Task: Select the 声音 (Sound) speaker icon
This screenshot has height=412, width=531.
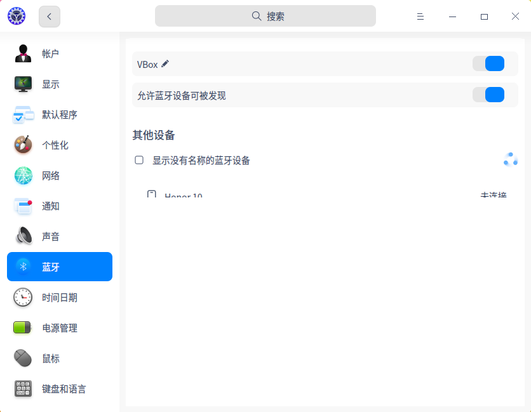Action: 23,236
